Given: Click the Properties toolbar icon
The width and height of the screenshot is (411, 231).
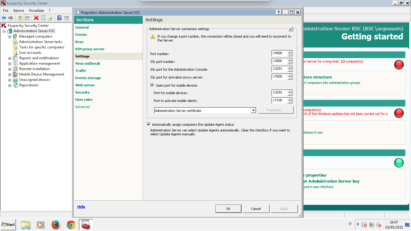Looking at the screenshot, I should [43, 18].
